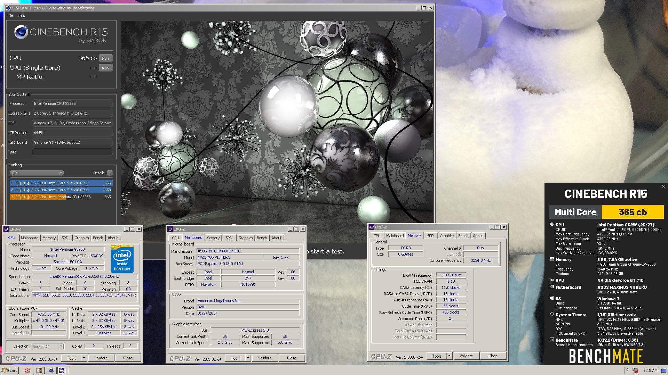Click Validate in the left CPU-Z window
668x375 pixels.
pos(101,358)
